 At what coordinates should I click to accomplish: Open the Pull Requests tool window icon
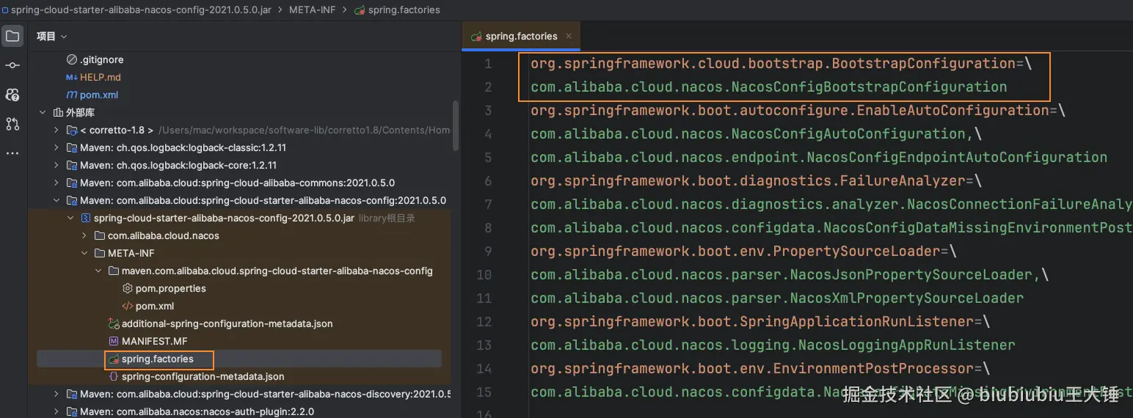point(12,124)
